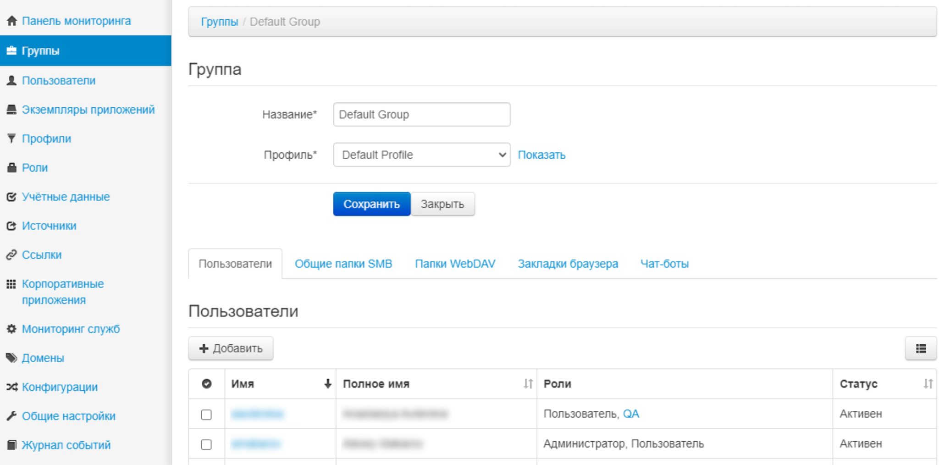The width and height of the screenshot is (939, 465).
Task: Sort the table by Статус column
Action: (x=928, y=384)
